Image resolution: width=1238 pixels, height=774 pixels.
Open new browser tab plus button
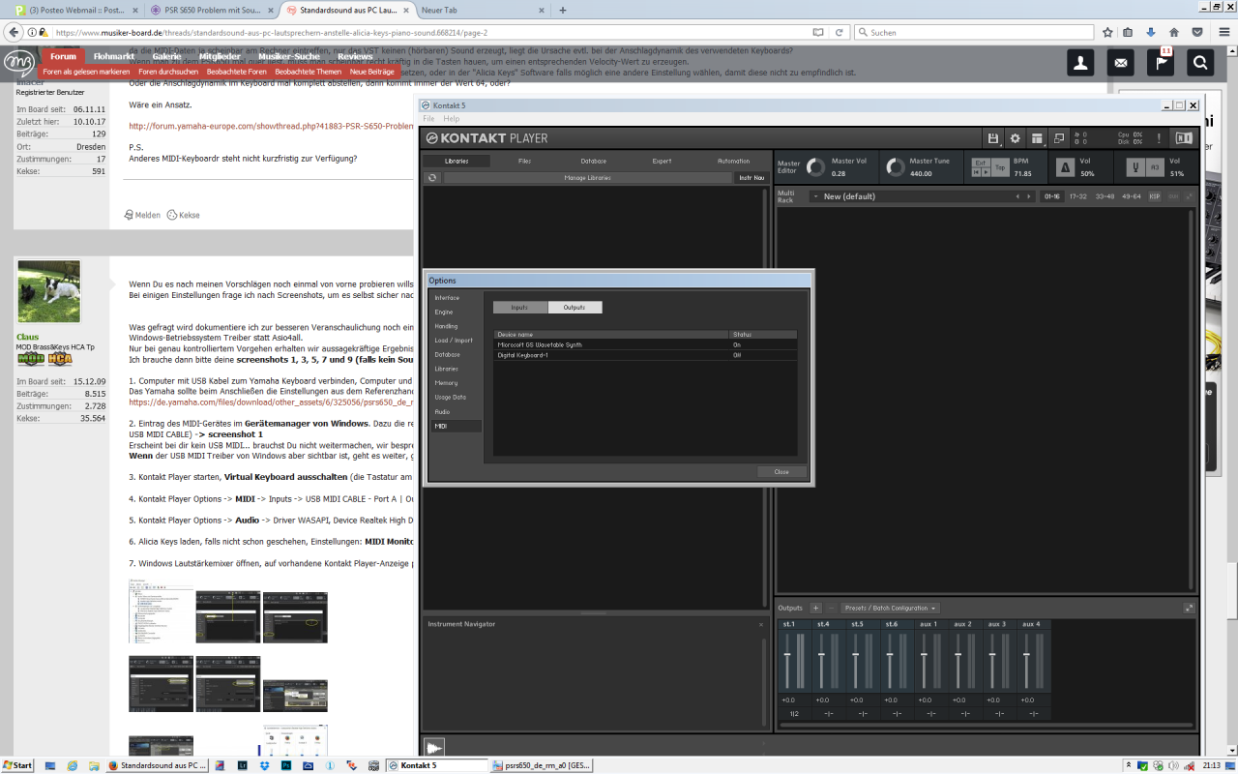(563, 10)
